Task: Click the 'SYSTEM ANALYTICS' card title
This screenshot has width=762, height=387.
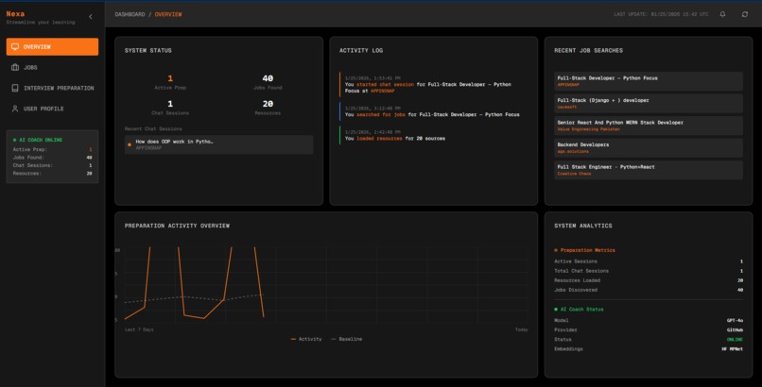Action: 583,226
